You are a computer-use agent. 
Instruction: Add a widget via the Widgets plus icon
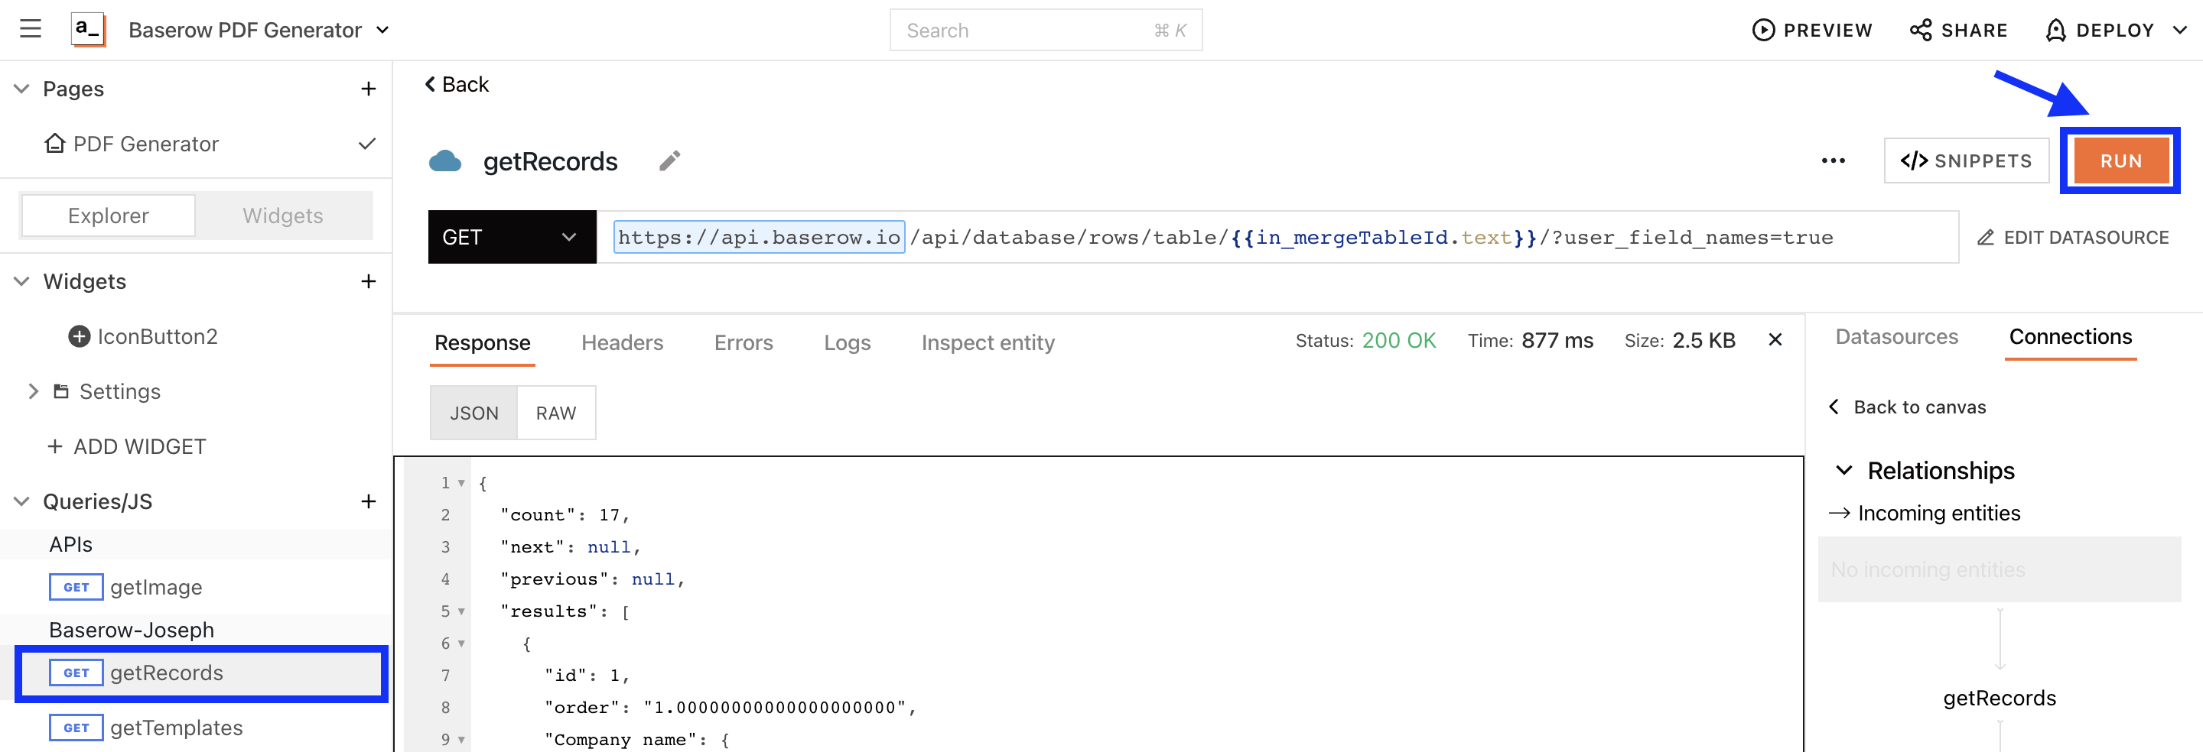tap(368, 281)
